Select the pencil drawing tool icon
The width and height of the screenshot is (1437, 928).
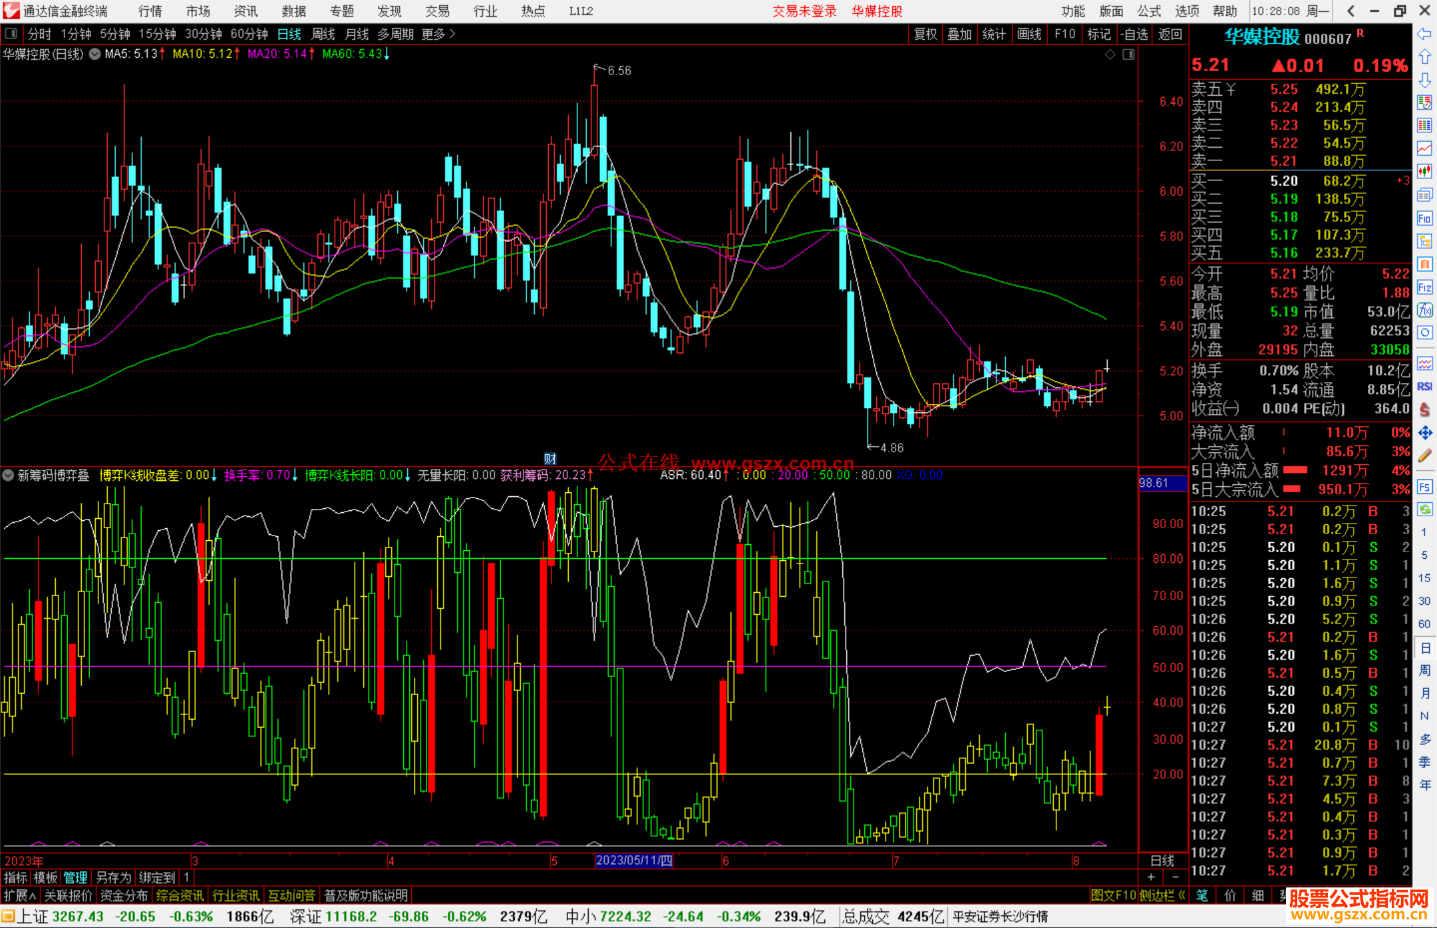(1424, 456)
